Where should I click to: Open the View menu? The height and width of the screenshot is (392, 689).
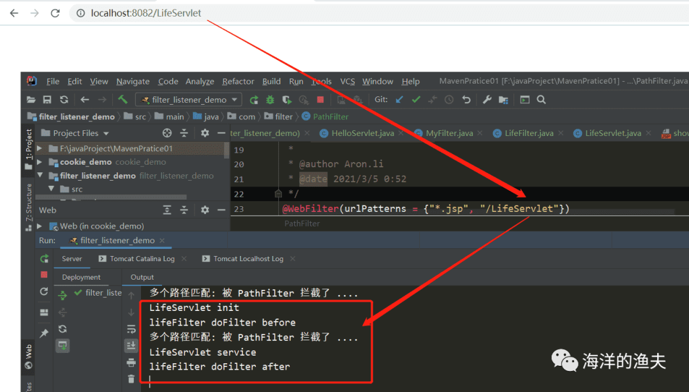click(x=99, y=81)
